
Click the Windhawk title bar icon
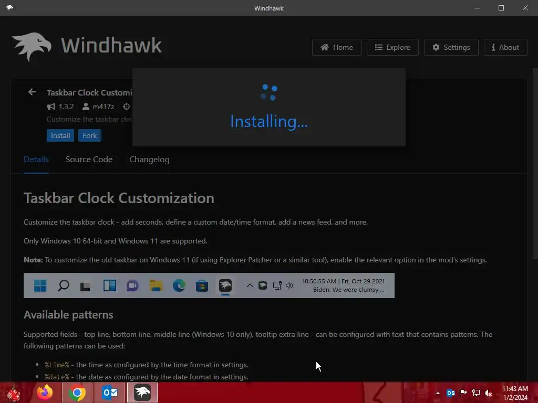[x=9, y=7]
